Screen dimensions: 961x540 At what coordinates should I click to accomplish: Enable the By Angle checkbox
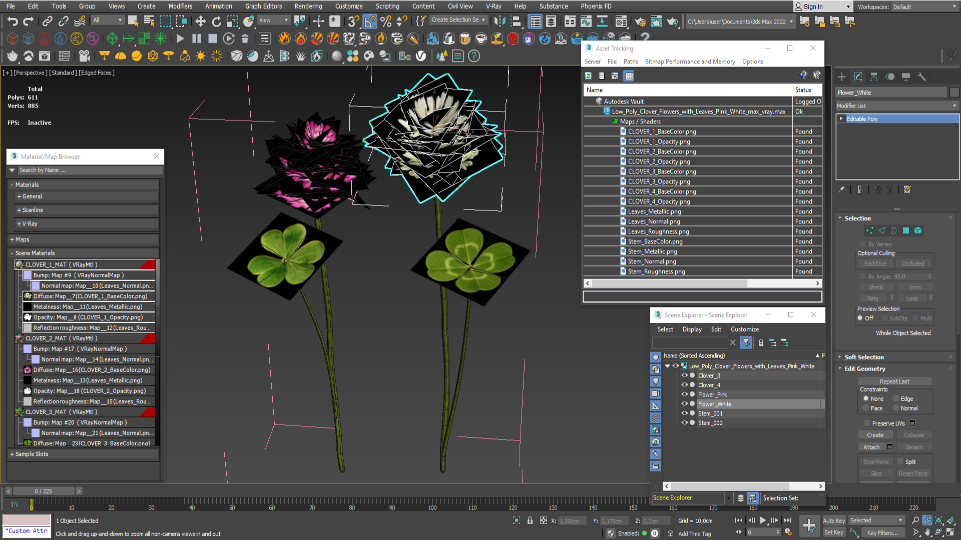point(863,276)
